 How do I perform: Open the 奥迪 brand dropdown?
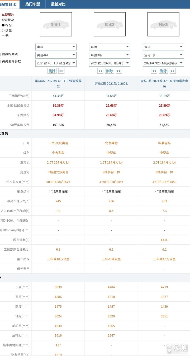56,47
